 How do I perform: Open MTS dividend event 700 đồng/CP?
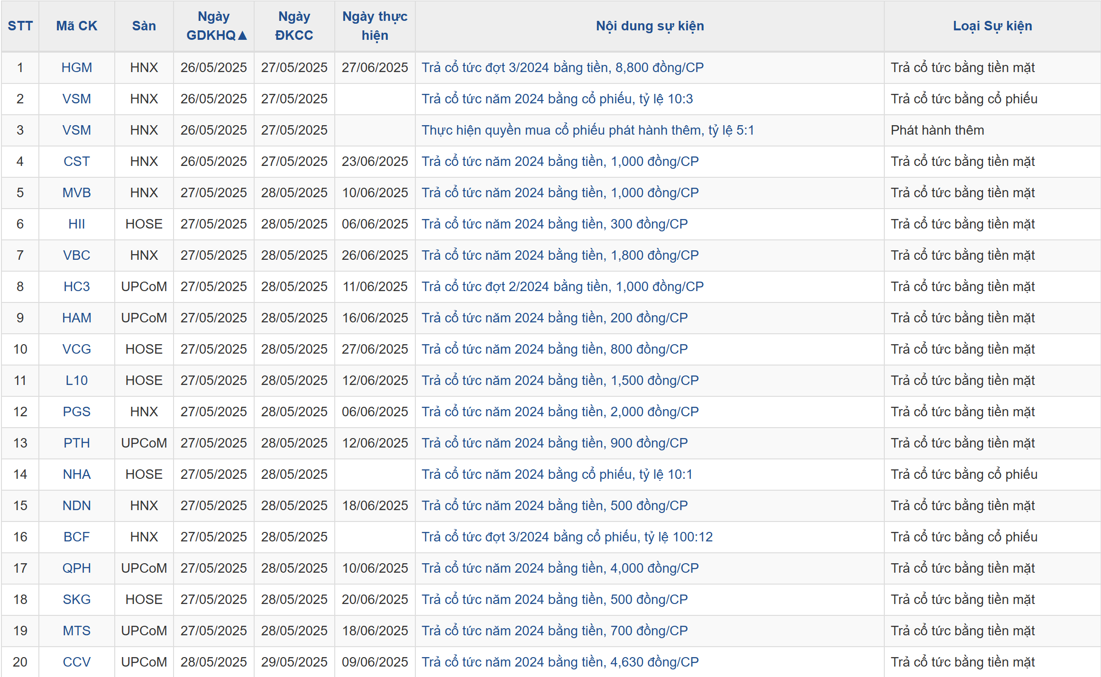coord(555,631)
